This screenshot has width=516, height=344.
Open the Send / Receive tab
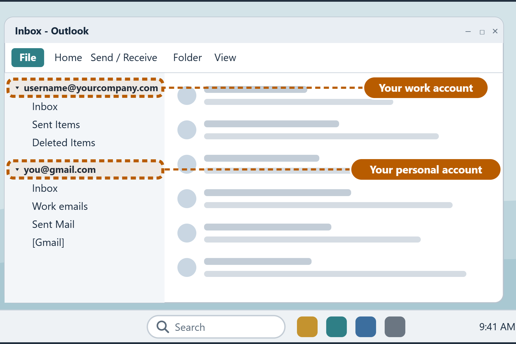pos(124,58)
